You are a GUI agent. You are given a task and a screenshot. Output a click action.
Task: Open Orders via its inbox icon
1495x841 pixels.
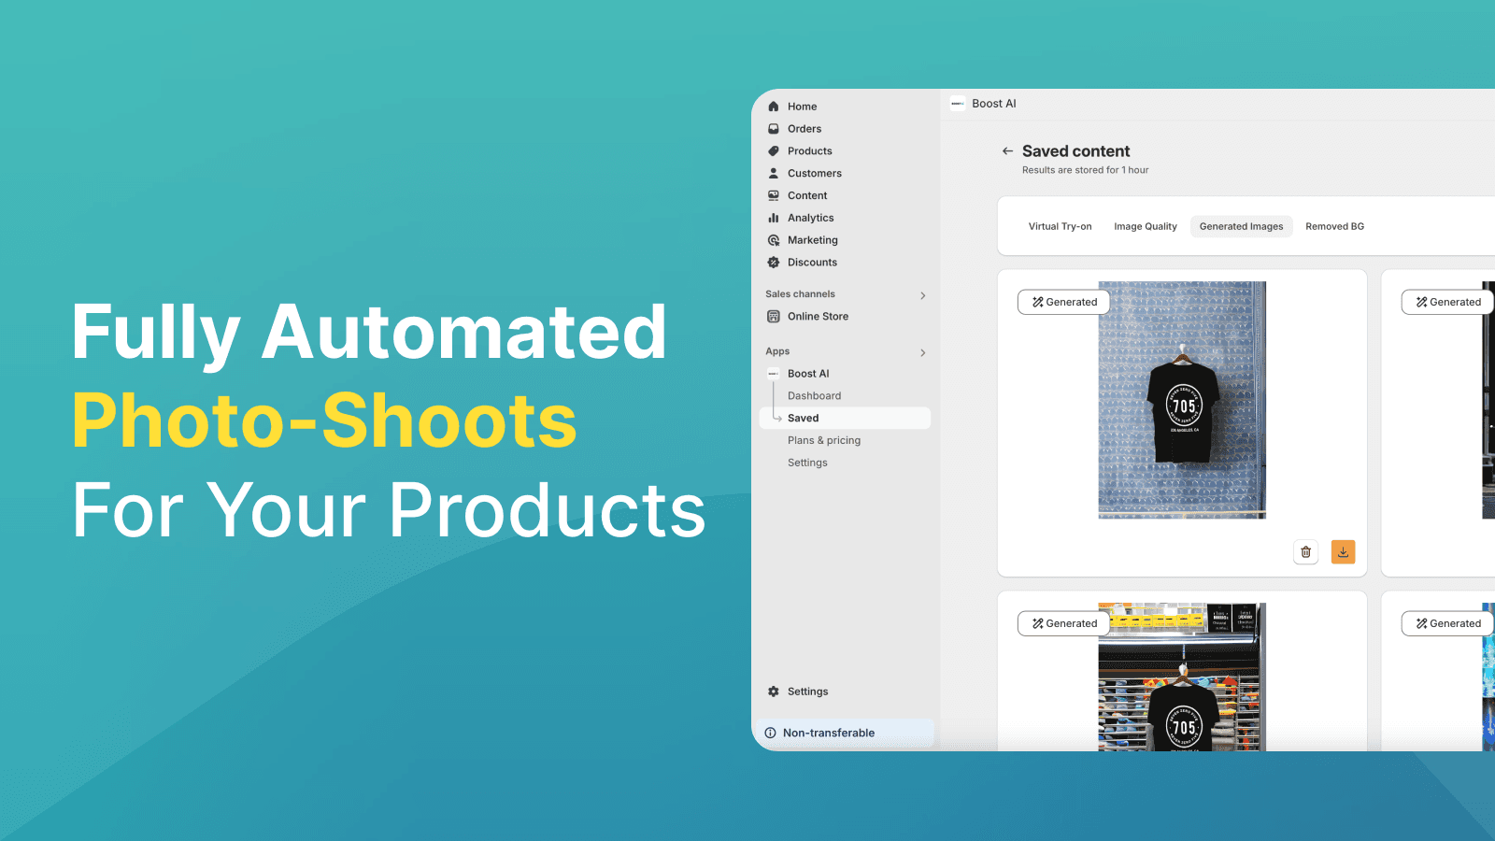pyautogui.click(x=774, y=129)
